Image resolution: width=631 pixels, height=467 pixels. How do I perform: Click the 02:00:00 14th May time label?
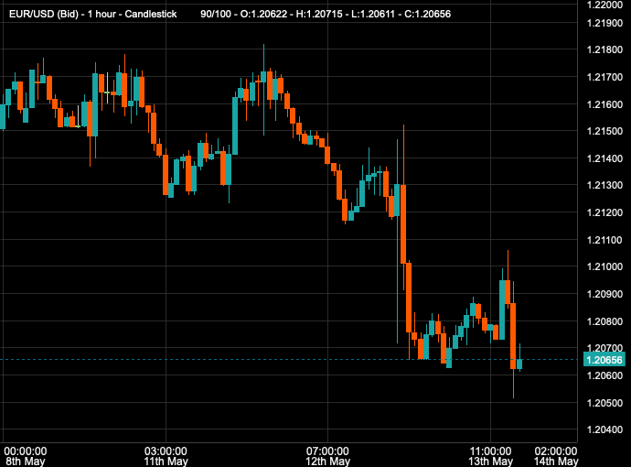click(x=556, y=456)
